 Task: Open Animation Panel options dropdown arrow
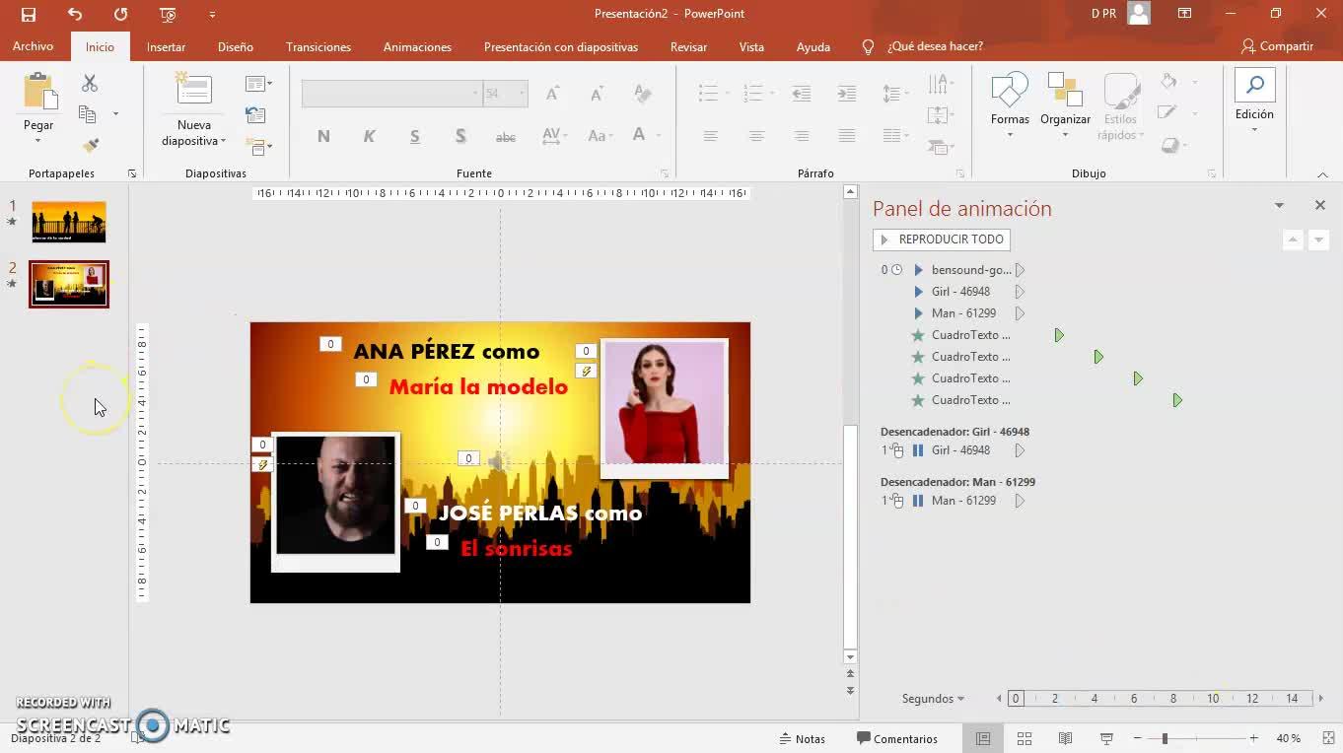tap(1279, 205)
